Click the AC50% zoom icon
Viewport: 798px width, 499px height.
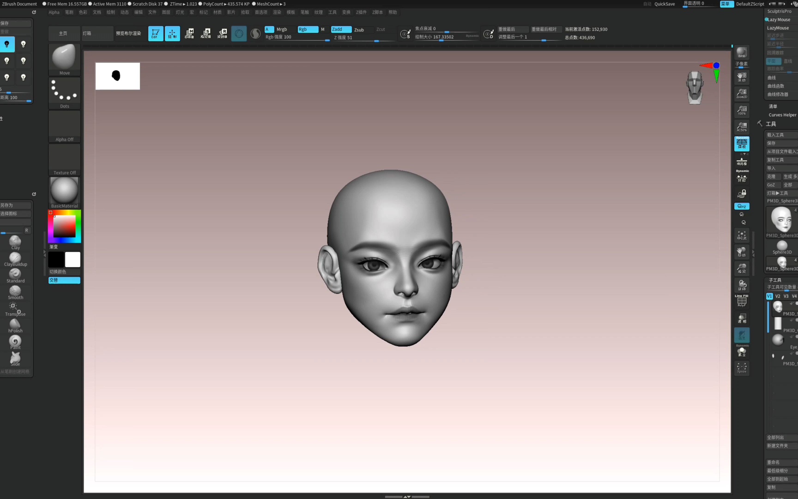pyautogui.click(x=742, y=127)
